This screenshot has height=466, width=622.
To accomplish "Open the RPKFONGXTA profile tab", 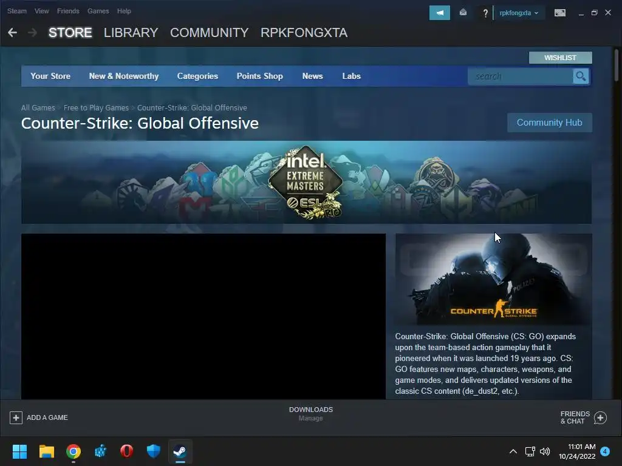I will [304, 33].
